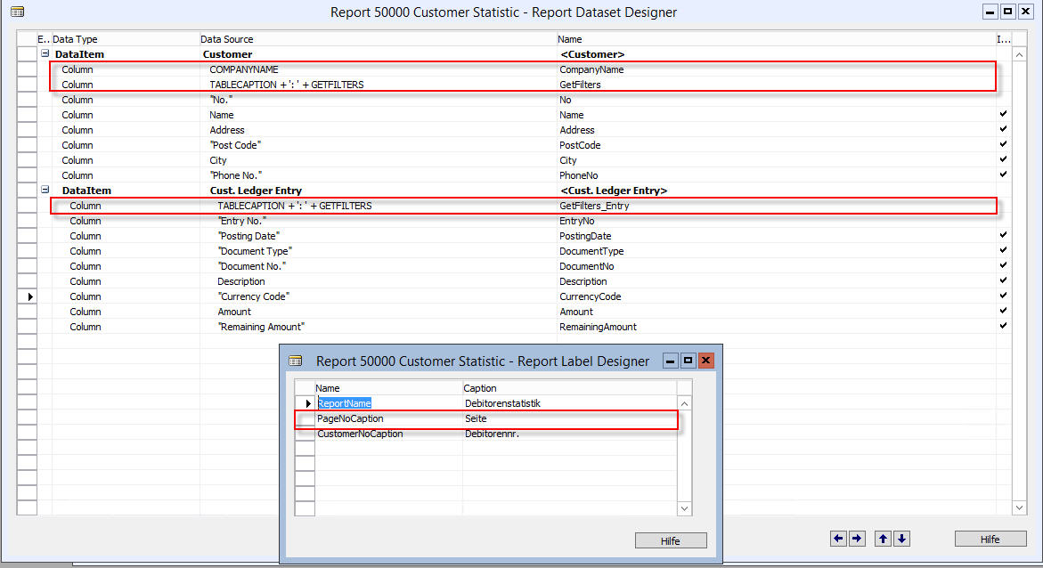Maximize the Report Label Designer window

(689, 361)
